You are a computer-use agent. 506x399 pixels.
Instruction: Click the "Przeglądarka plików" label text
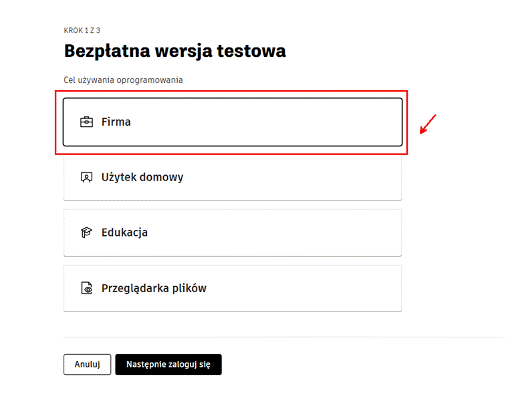[154, 289]
